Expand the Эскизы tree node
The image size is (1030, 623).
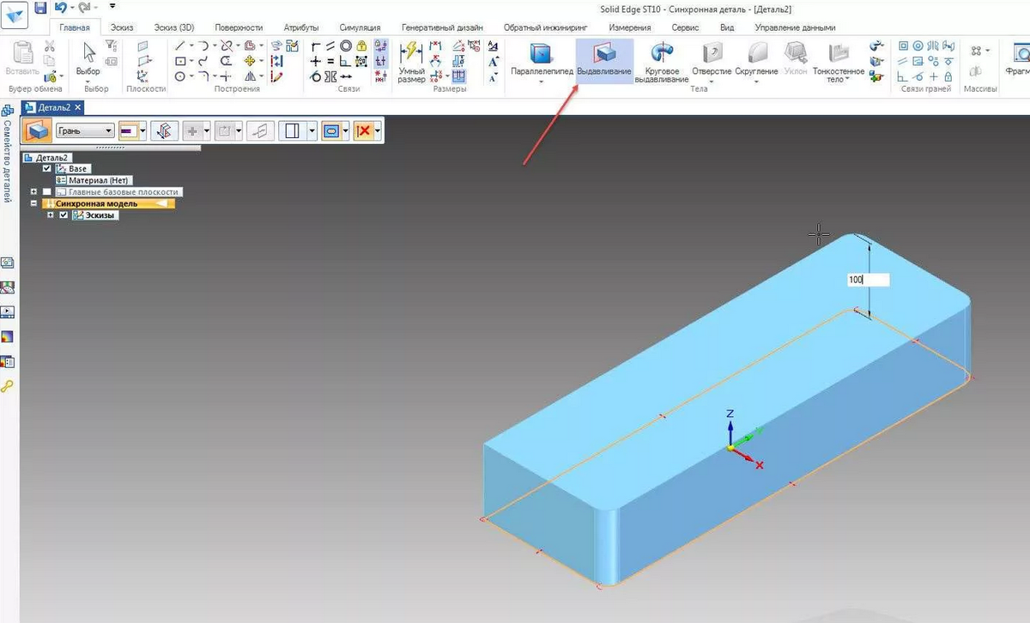[51, 215]
